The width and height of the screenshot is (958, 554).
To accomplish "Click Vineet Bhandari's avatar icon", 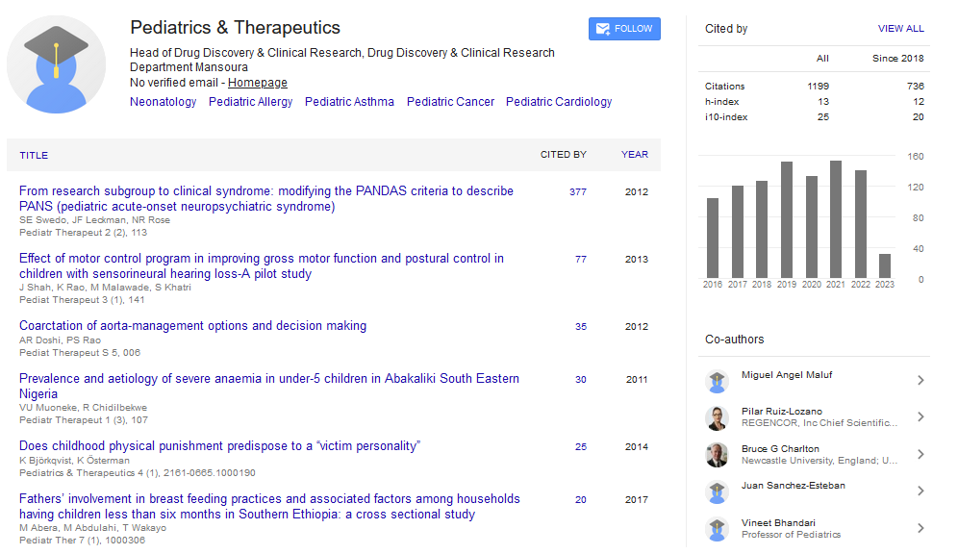I will 717,529.
